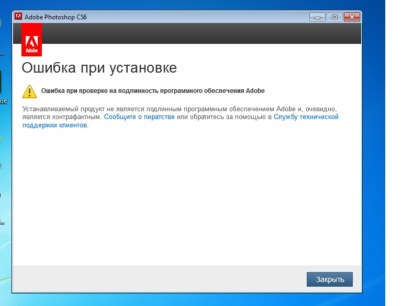Maximize the Adobe Photoshop CS6 installer window
The height and width of the screenshot is (306, 402).
[x=334, y=17]
